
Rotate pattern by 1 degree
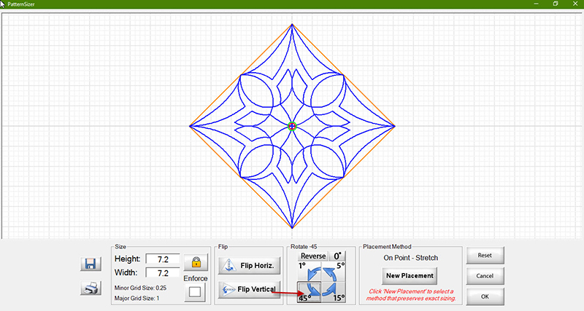(310, 271)
